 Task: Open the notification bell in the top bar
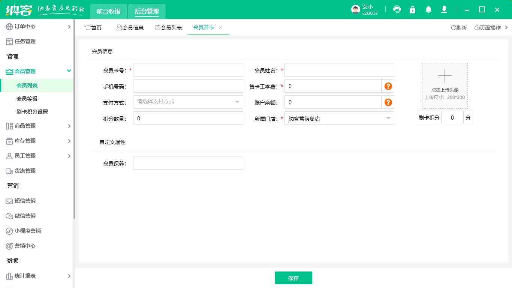[428, 9]
